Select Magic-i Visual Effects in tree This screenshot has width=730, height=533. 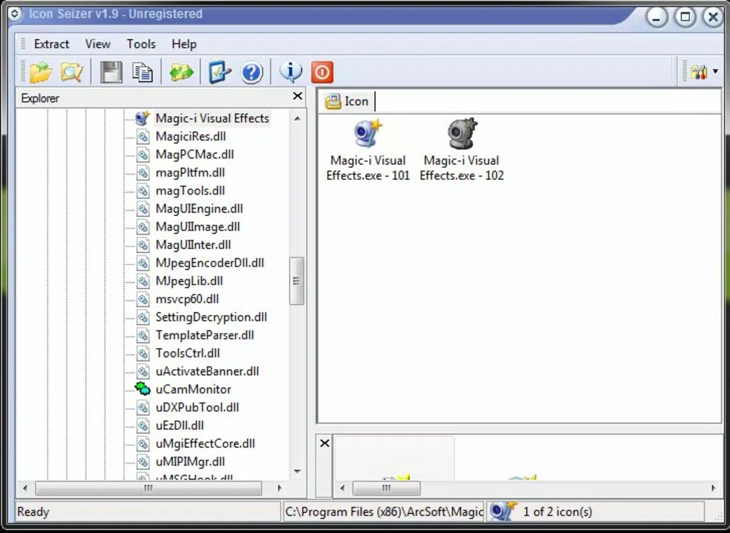coord(212,118)
